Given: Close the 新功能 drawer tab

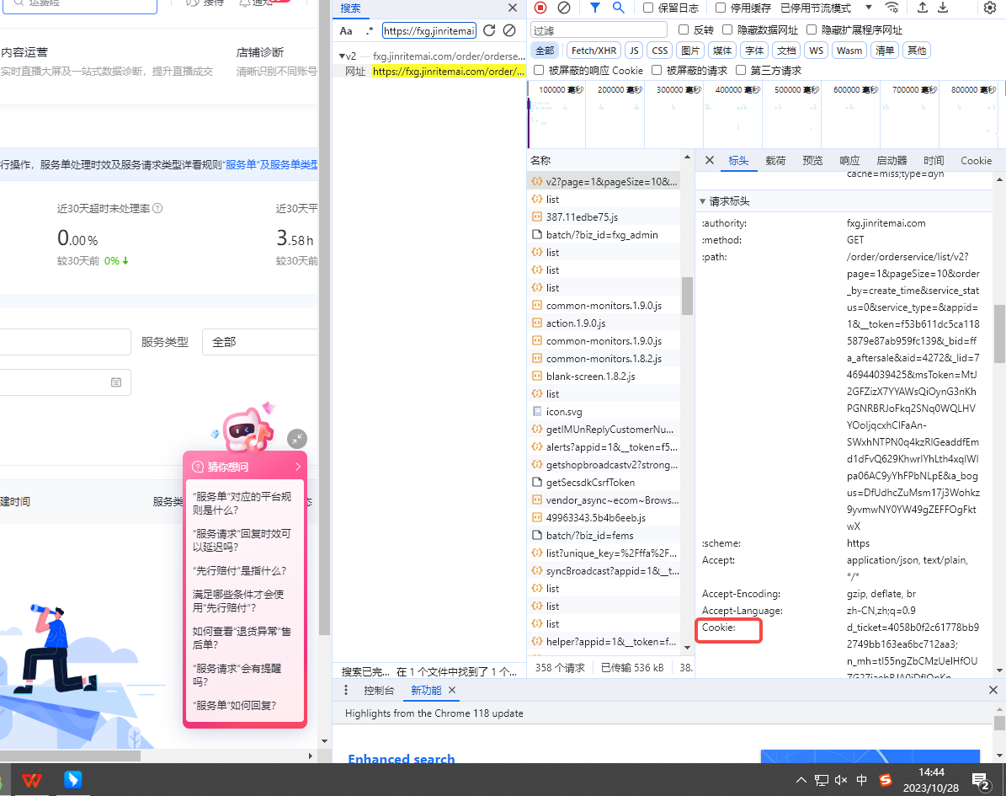Looking at the screenshot, I should coord(452,690).
